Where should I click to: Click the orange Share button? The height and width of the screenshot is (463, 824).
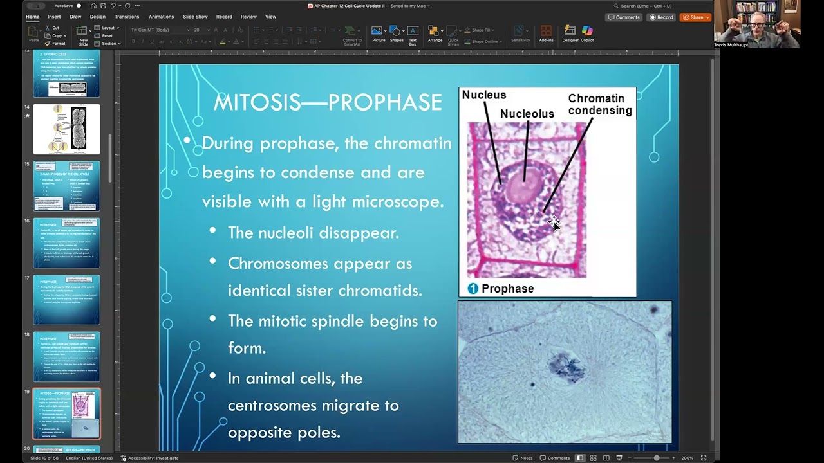point(695,17)
